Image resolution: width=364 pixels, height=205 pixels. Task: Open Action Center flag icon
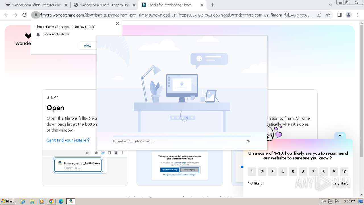click(337, 201)
